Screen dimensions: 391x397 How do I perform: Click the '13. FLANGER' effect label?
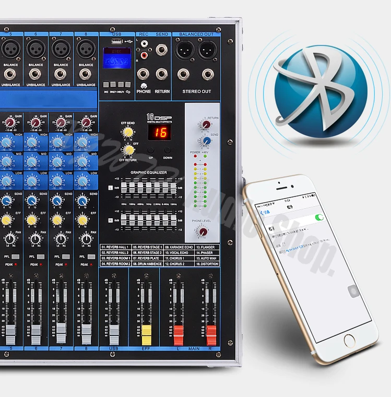205,247
